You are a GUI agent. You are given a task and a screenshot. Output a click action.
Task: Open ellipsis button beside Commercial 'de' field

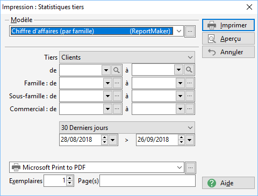(x=117, y=109)
